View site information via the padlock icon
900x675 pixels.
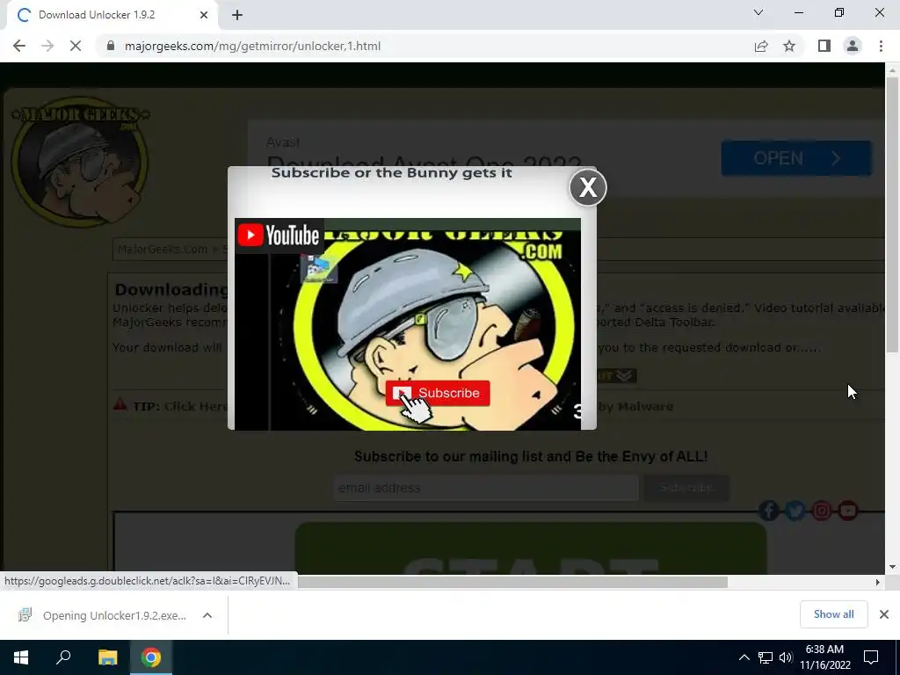[111, 46]
